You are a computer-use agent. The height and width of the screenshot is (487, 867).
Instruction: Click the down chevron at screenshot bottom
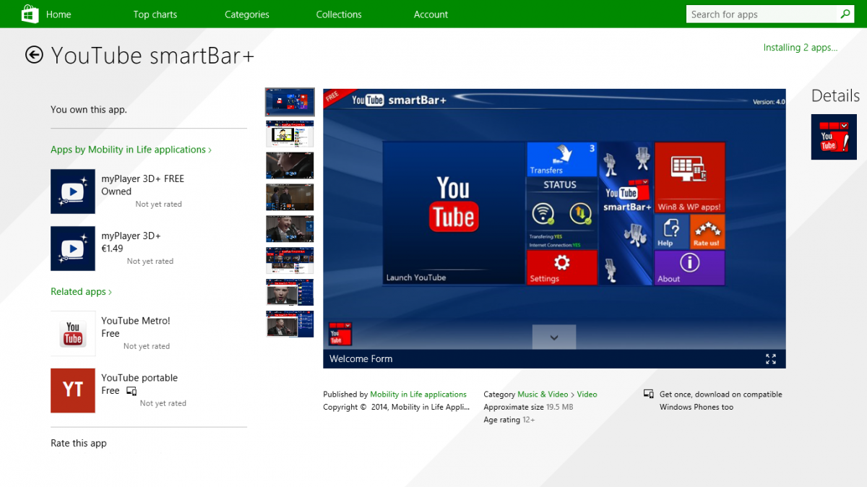coord(554,337)
